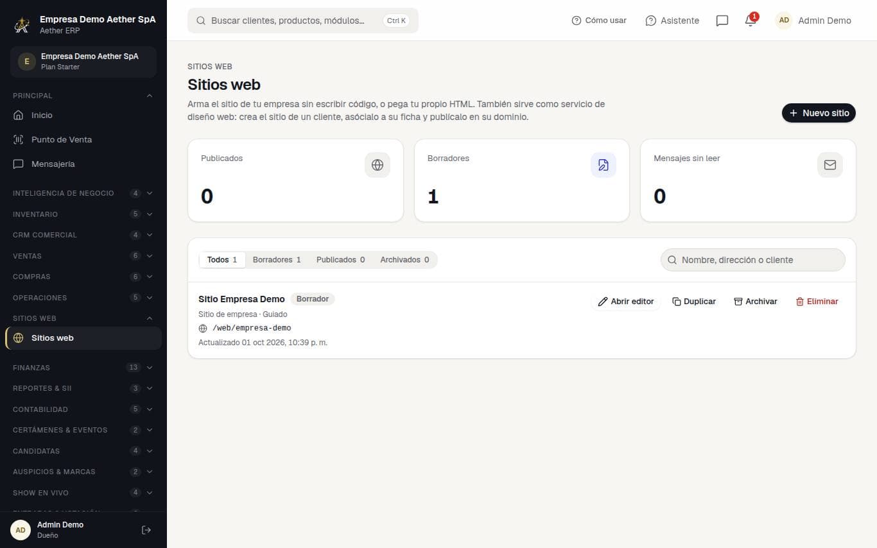Image resolution: width=877 pixels, height=548 pixels.
Task: Click the globe icon beside /web/empresa-demo
Action: 203,328
